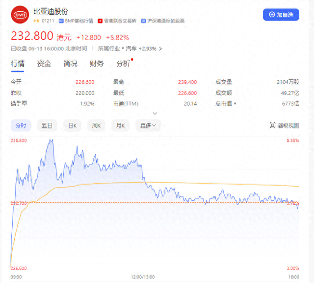Open the 更多 period dropdown
This screenshot has height=283, width=314.
click(x=148, y=125)
